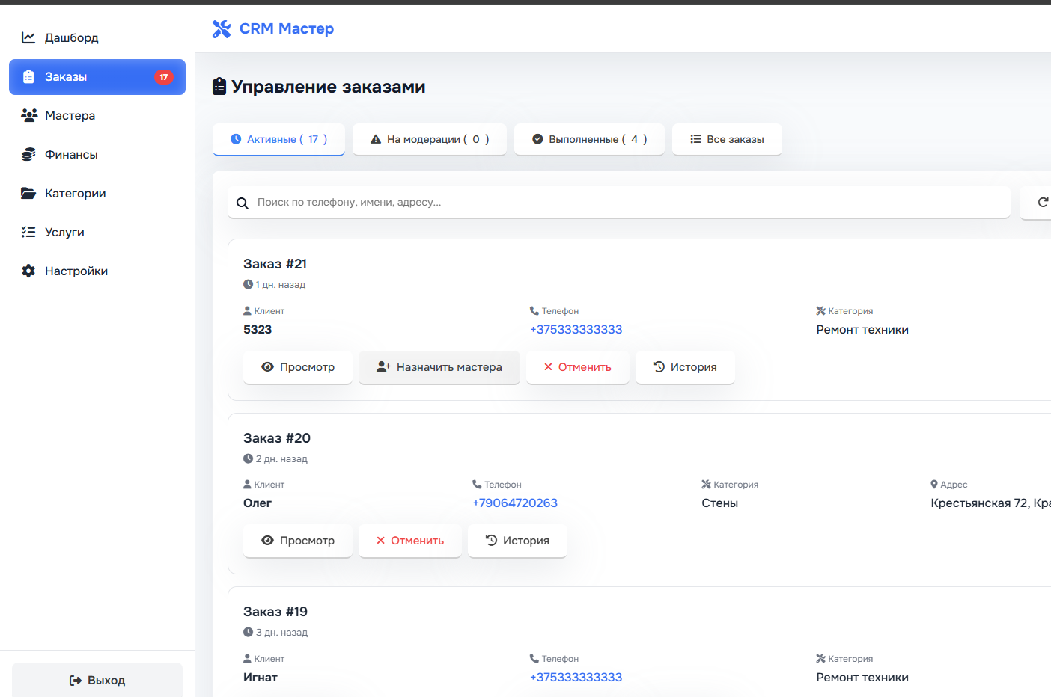Click the Стены category value

tap(720, 503)
